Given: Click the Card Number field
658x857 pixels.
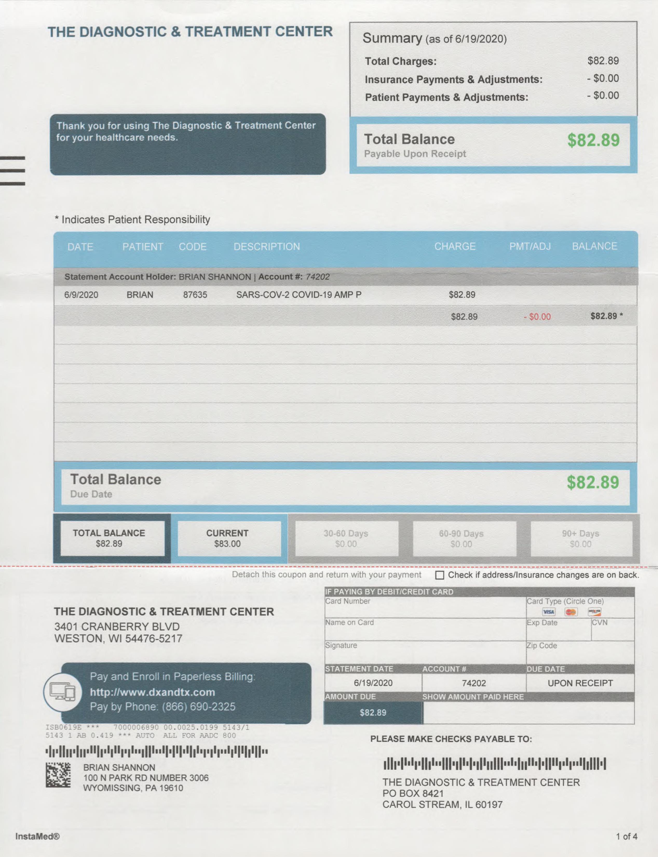Looking at the screenshot, I should 425,610.
